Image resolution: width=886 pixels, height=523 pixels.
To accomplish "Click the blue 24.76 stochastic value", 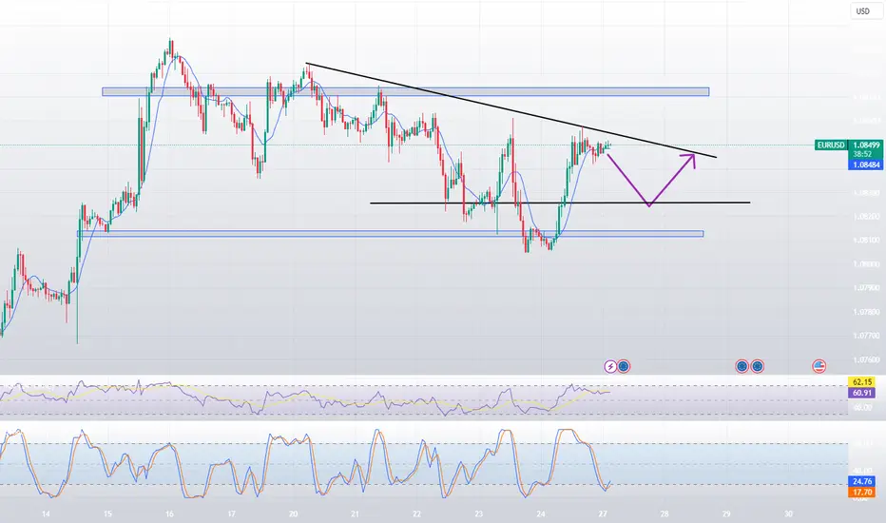I will pyautogui.click(x=862, y=482).
